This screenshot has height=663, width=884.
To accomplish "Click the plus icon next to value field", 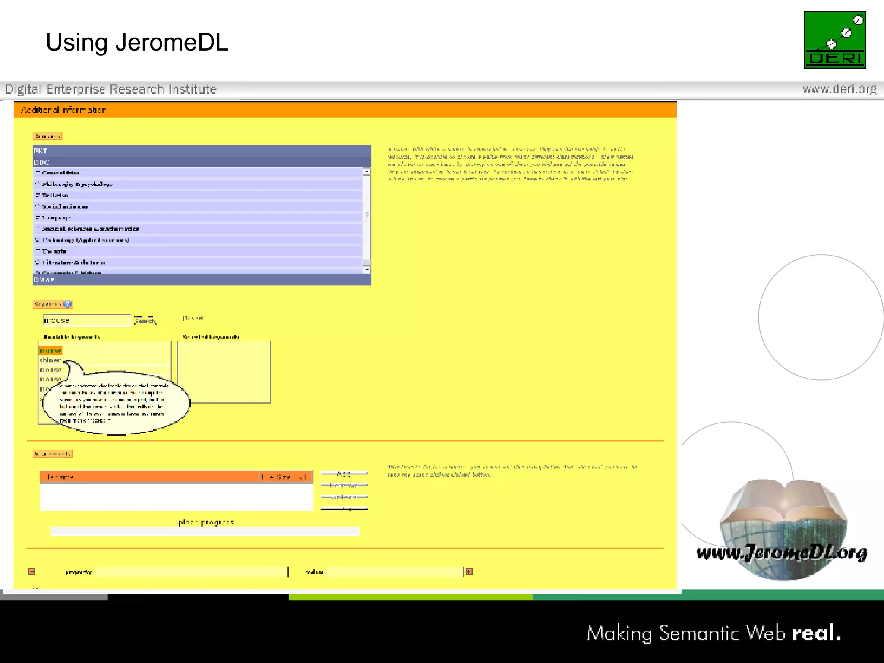I will tap(469, 571).
